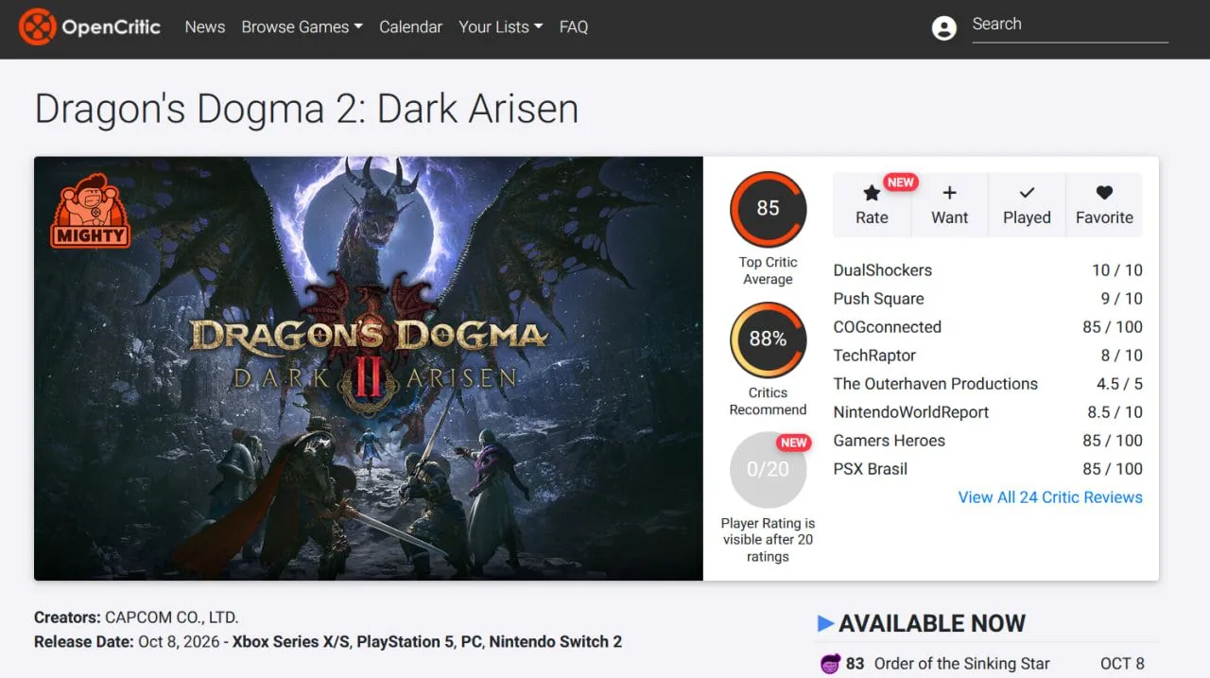Open the NintendoWorldReport review
1210x678 pixels.
click(910, 412)
